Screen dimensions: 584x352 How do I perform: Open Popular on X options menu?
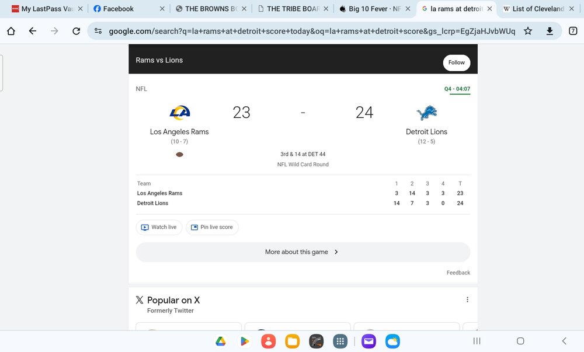[x=467, y=299]
